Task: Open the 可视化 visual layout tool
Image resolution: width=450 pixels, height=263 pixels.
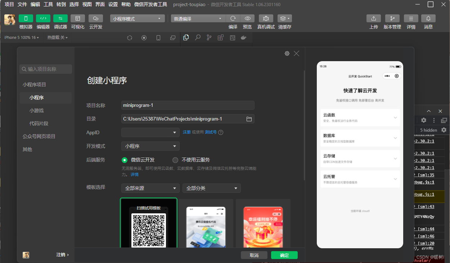Action: [x=78, y=18]
